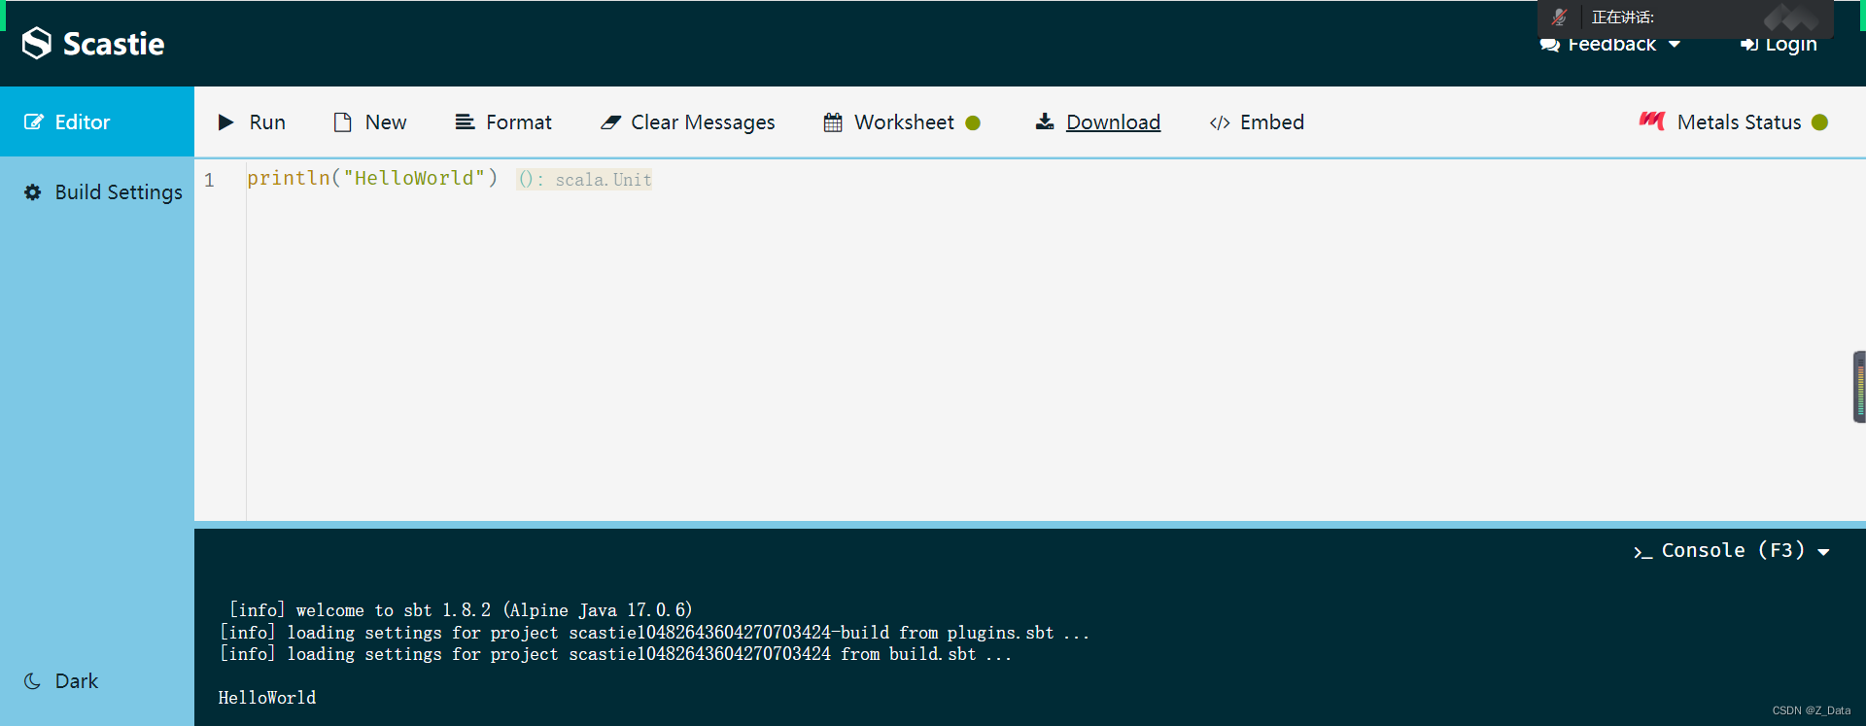Image resolution: width=1866 pixels, height=726 pixels.
Task: Click the Feedback speech bubbles icon
Action: (x=1550, y=45)
